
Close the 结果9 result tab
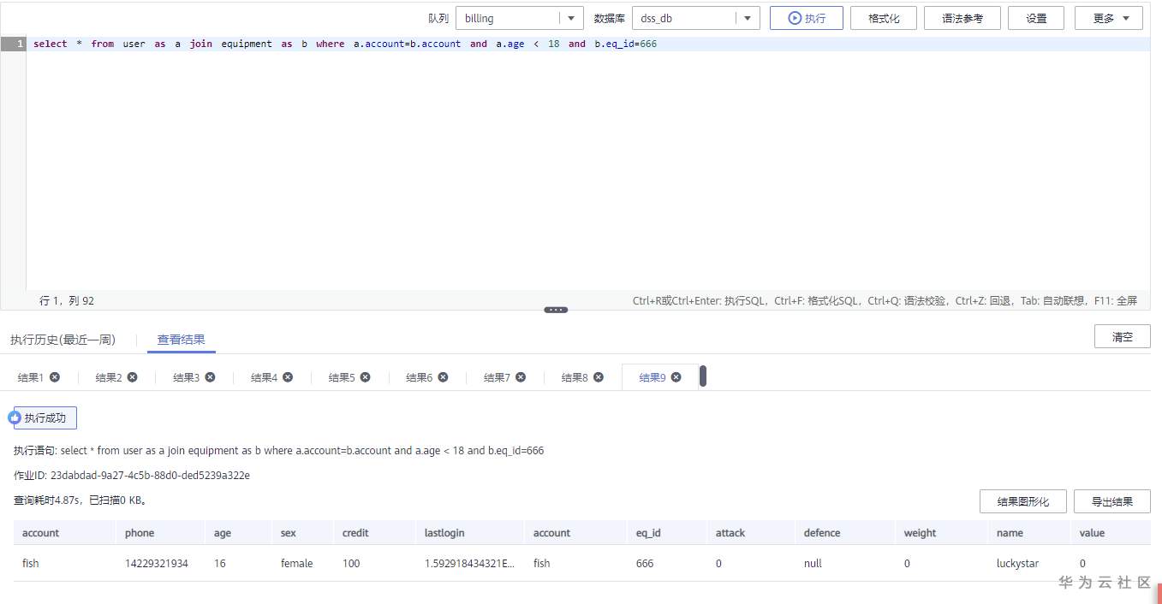point(676,376)
